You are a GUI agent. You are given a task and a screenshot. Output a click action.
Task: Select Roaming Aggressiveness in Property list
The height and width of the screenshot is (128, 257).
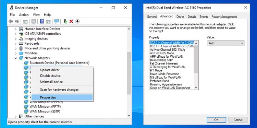(x=166, y=84)
